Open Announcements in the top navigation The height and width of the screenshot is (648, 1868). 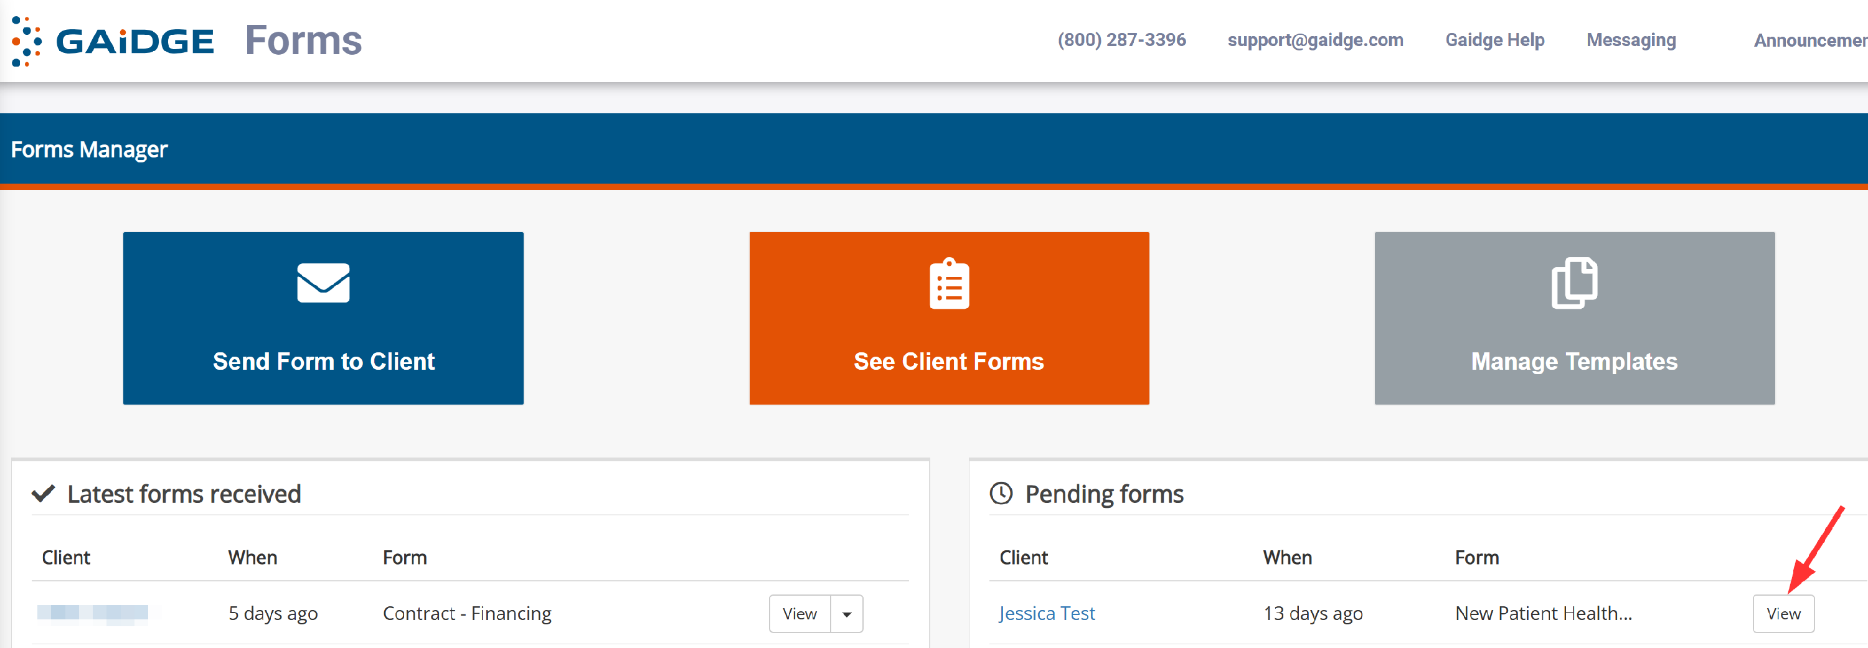pyautogui.click(x=1811, y=40)
